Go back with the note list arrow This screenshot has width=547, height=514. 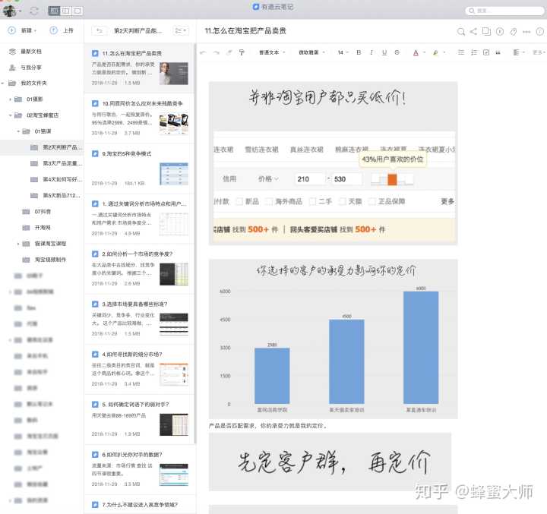click(98, 30)
